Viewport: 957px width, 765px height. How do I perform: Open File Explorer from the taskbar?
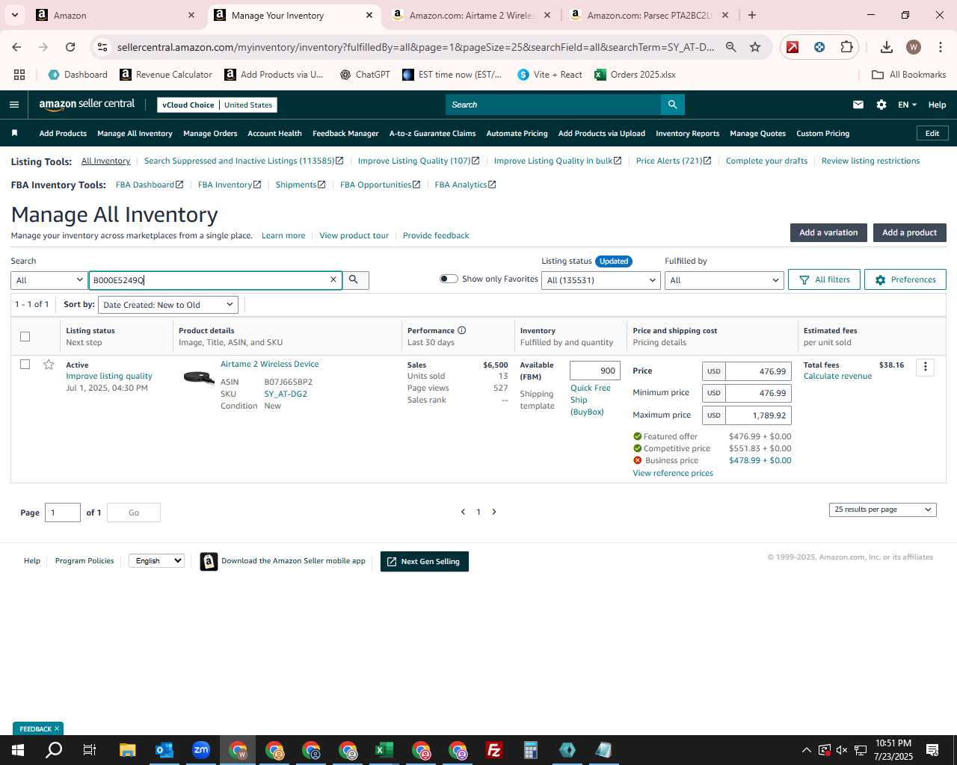[x=128, y=750]
